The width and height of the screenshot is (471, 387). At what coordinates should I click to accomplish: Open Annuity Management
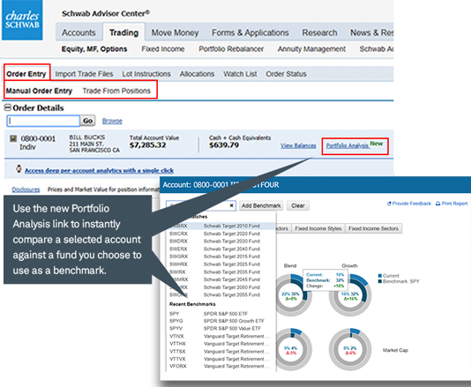click(311, 49)
